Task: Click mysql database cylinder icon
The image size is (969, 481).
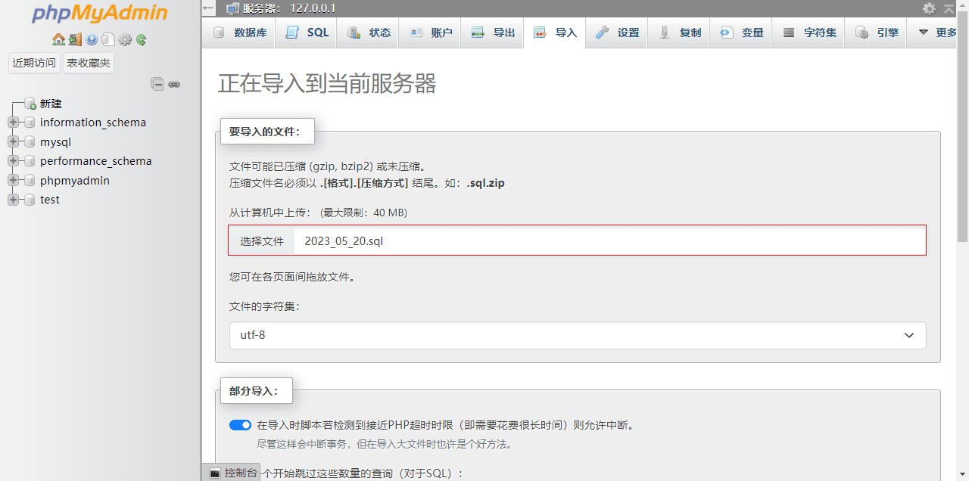Action: (30, 142)
